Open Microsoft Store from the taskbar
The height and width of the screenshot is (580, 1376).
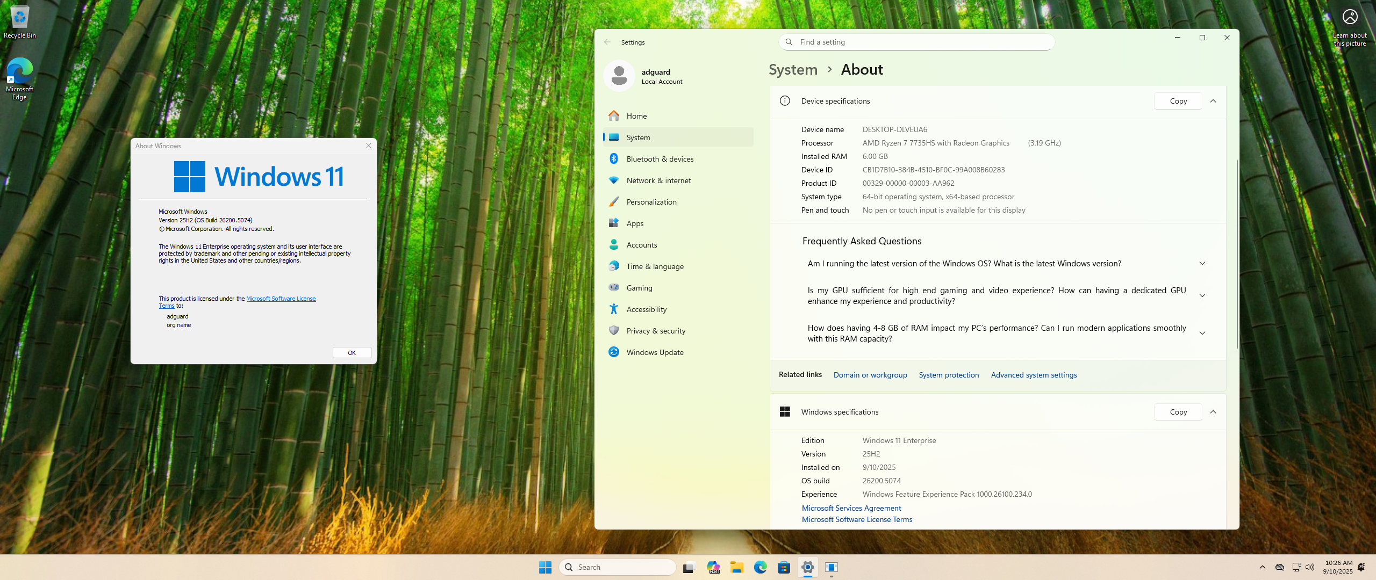pos(784,567)
